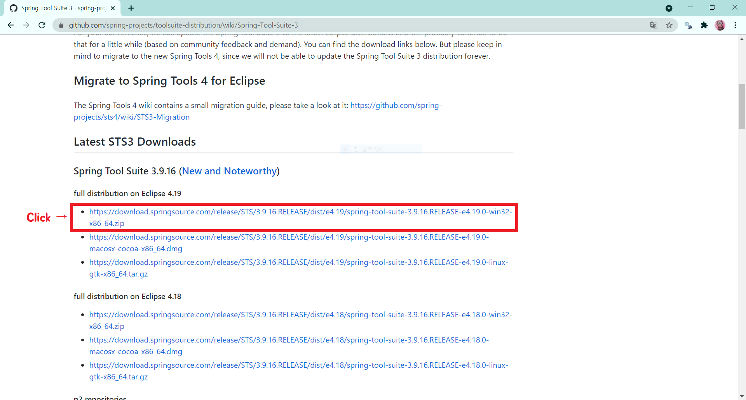746x400 pixels.
Task: Open the New and Noteworthy link
Action: tap(229, 171)
